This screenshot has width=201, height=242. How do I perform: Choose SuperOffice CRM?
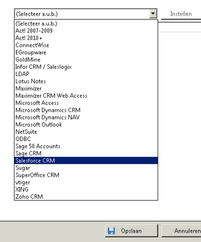[x=86, y=175]
